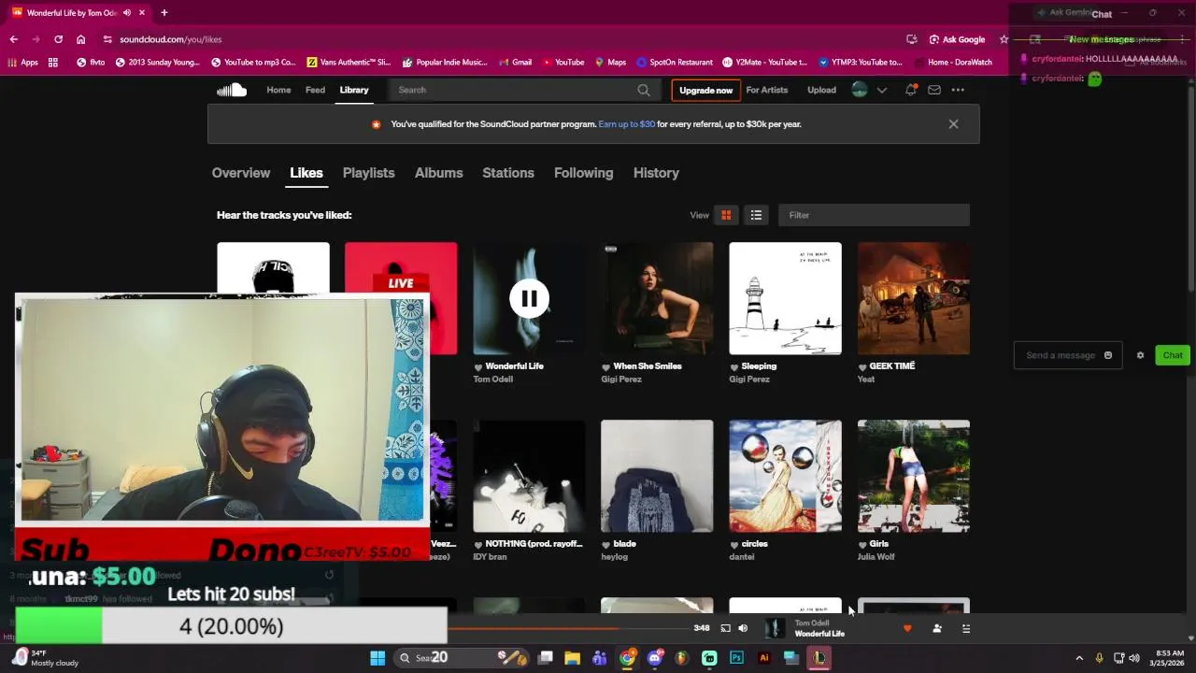Unlike the playing track with orange heart

[906, 628]
